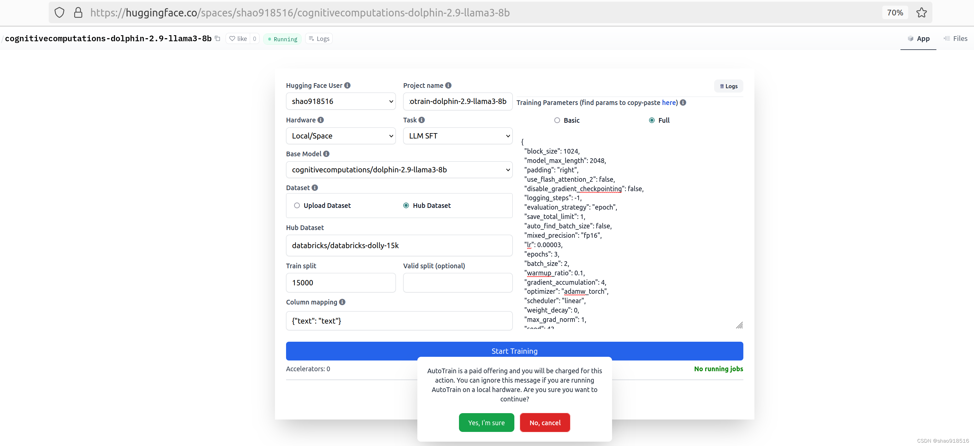Click the Hub Dataset text input field
974x446 pixels.
[x=399, y=245]
